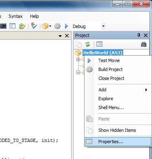The image size is (152, 159).
Task: Click the panel layout toolbar icon
Action: click(x=12, y=26)
